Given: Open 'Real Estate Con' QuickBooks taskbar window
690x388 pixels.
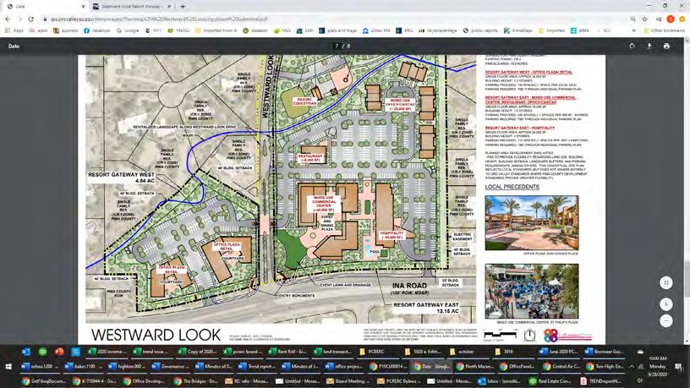Looking at the screenshot, I should 552,381.
